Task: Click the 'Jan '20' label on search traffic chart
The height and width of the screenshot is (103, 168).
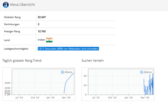Action: [128, 97]
